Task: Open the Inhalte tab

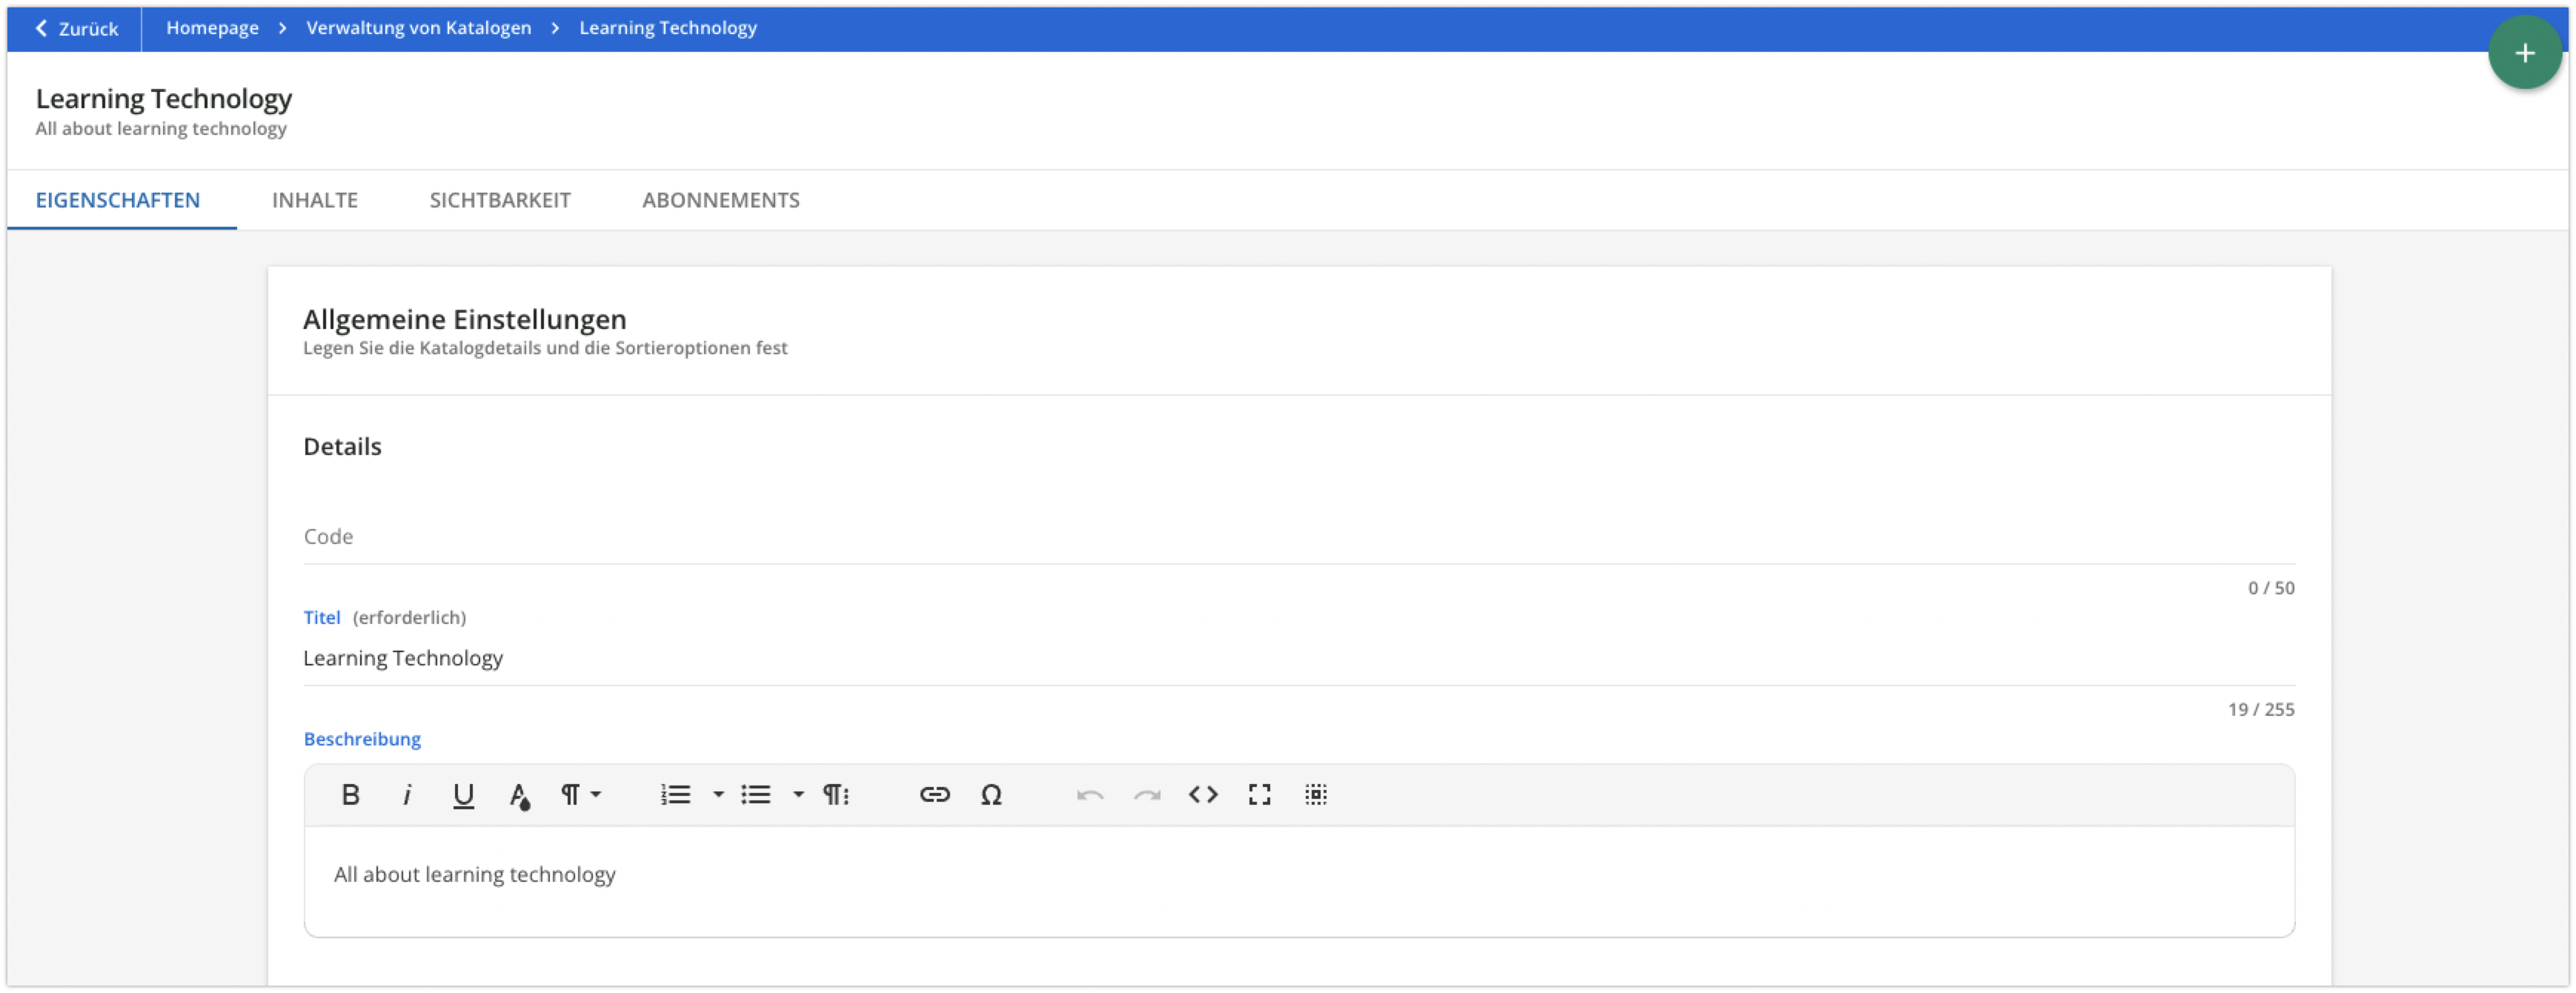Action: 315,200
